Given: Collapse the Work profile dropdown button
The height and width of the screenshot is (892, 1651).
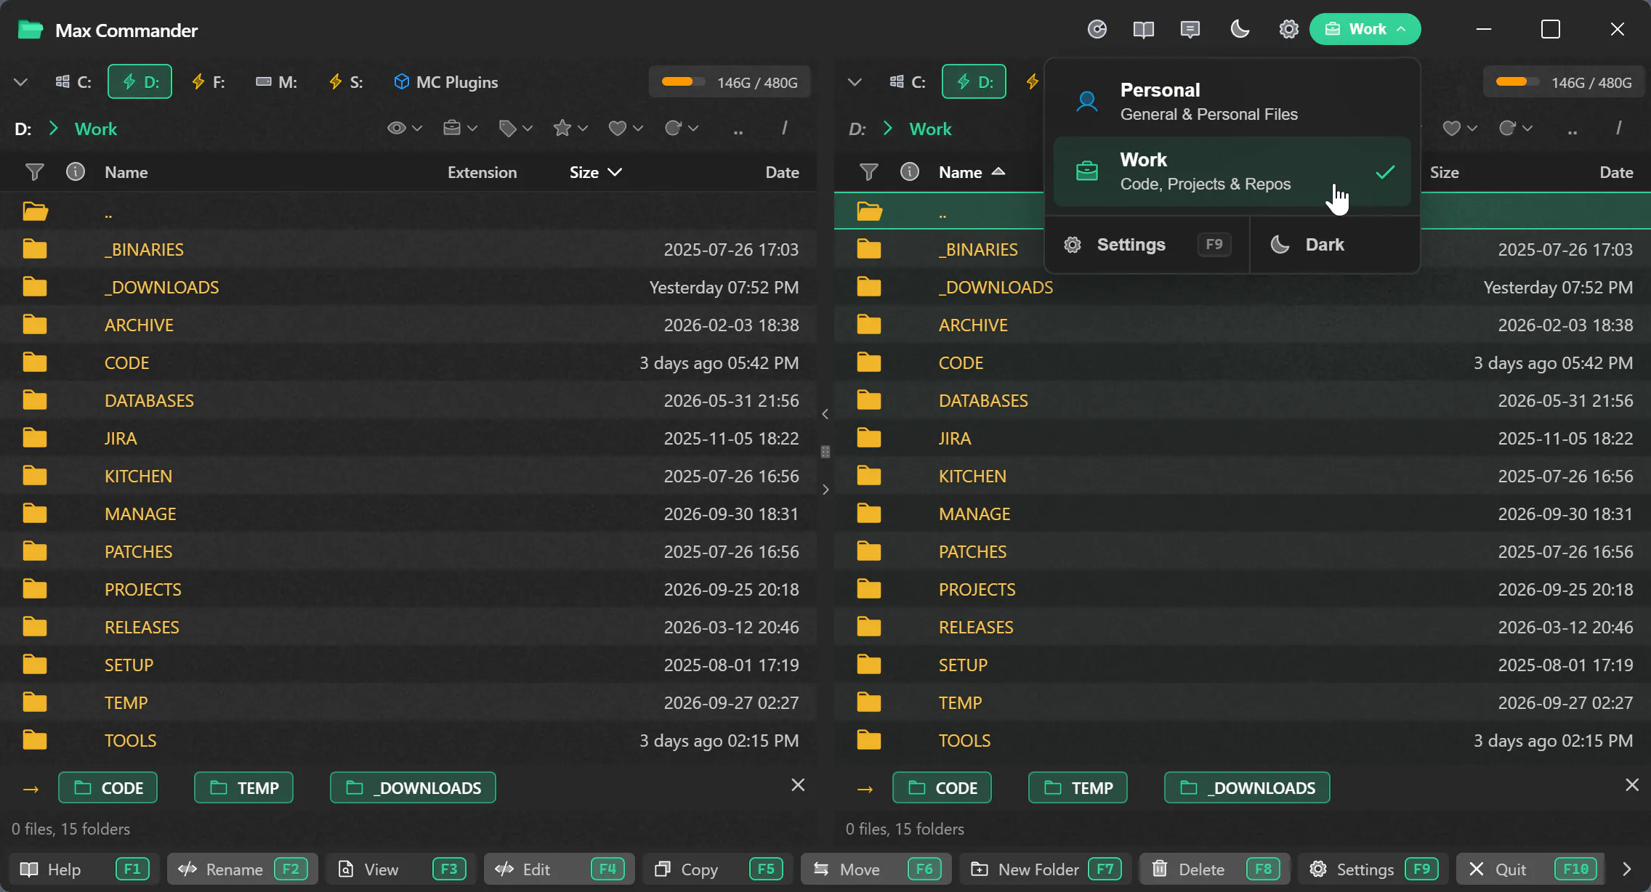Looking at the screenshot, I should 1365,30.
